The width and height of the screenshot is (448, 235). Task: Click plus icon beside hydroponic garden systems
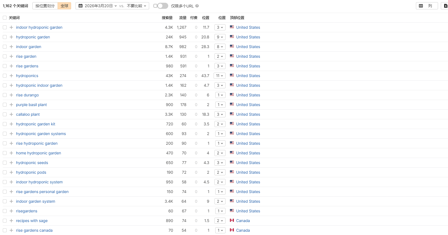11,134
